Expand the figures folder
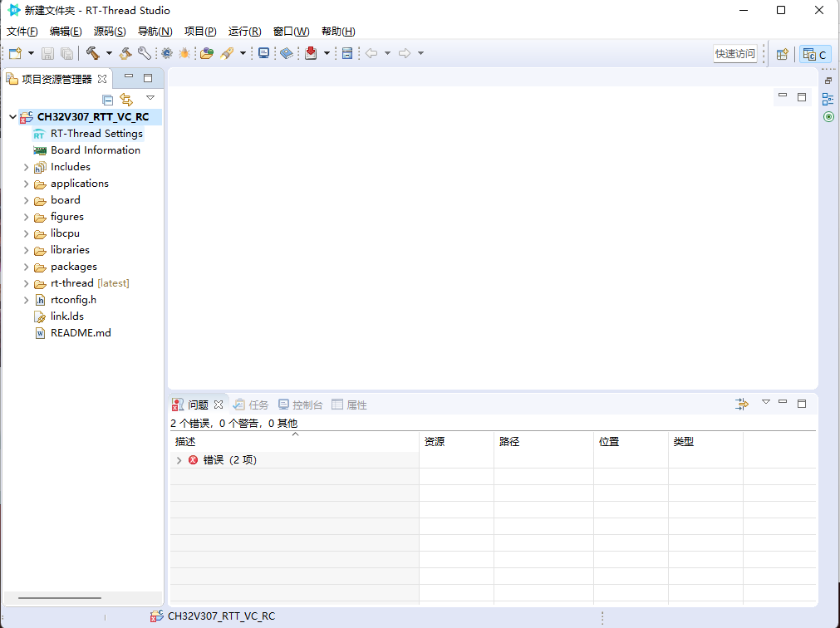840x628 pixels. pyautogui.click(x=26, y=217)
